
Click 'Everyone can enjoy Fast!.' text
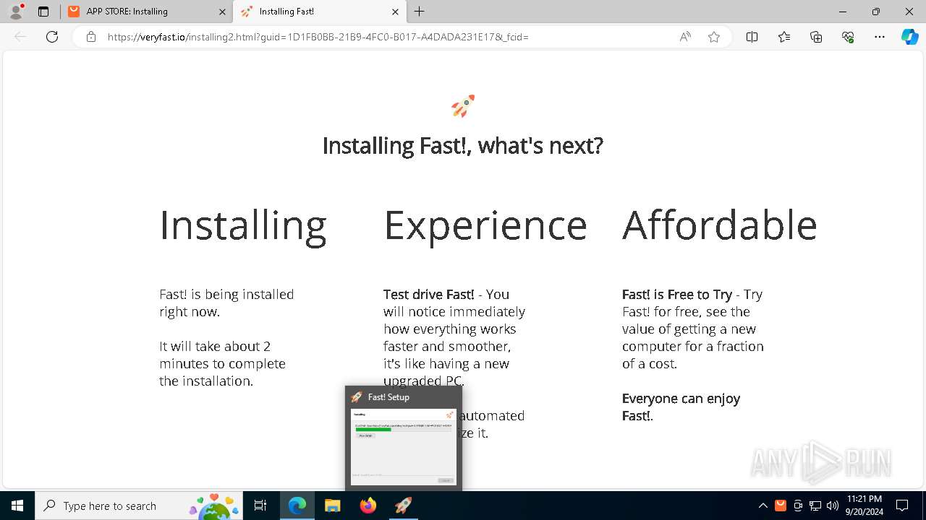681,407
